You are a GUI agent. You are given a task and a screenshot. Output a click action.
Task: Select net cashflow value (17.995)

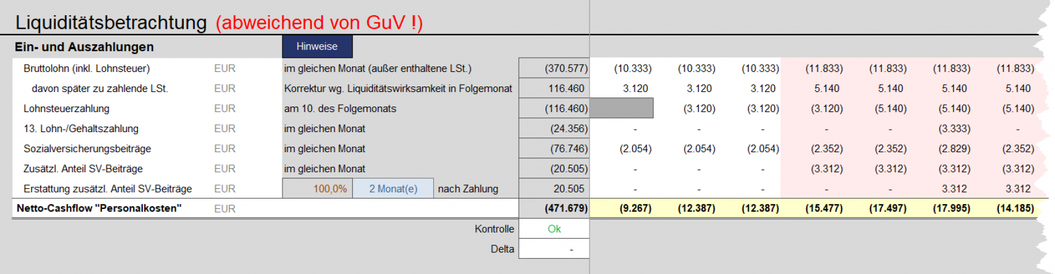(x=951, y=208)
